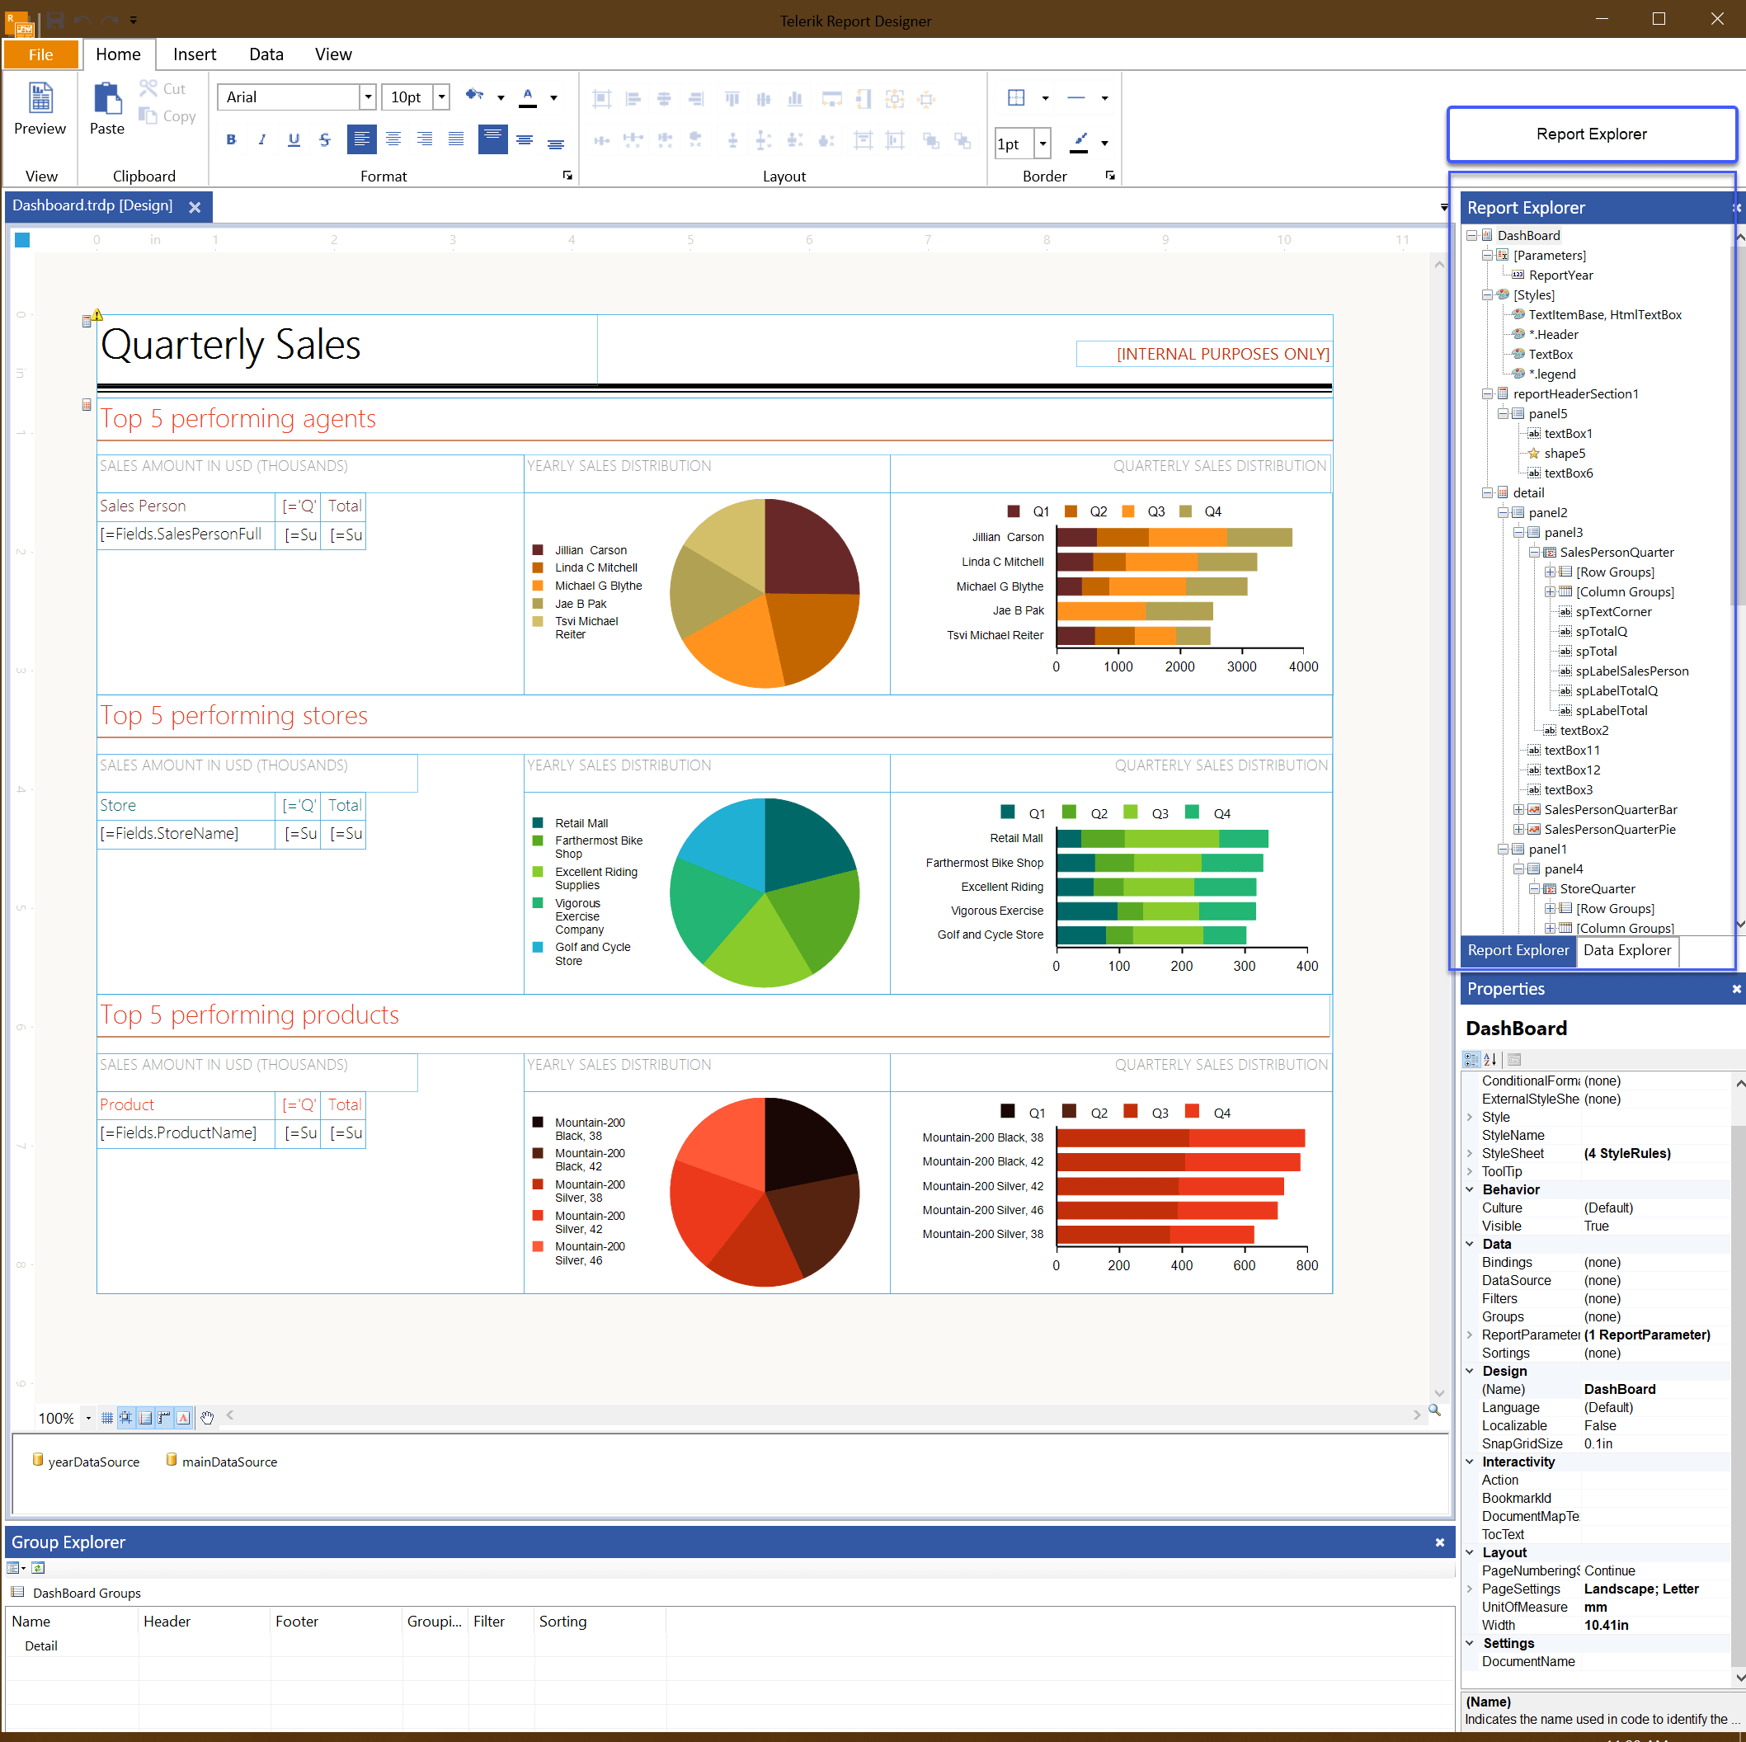The height and width of the screenshot is (1742, 1746).
Task: Activate the hand panning tool
Action: (x=207, y=1418)
